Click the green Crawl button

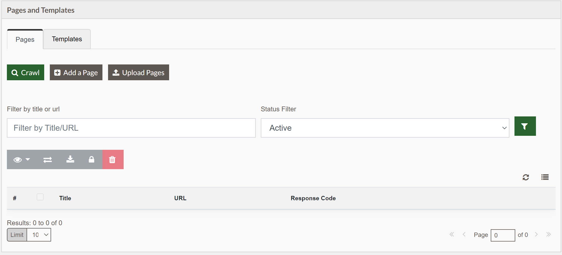click(26, 72)
